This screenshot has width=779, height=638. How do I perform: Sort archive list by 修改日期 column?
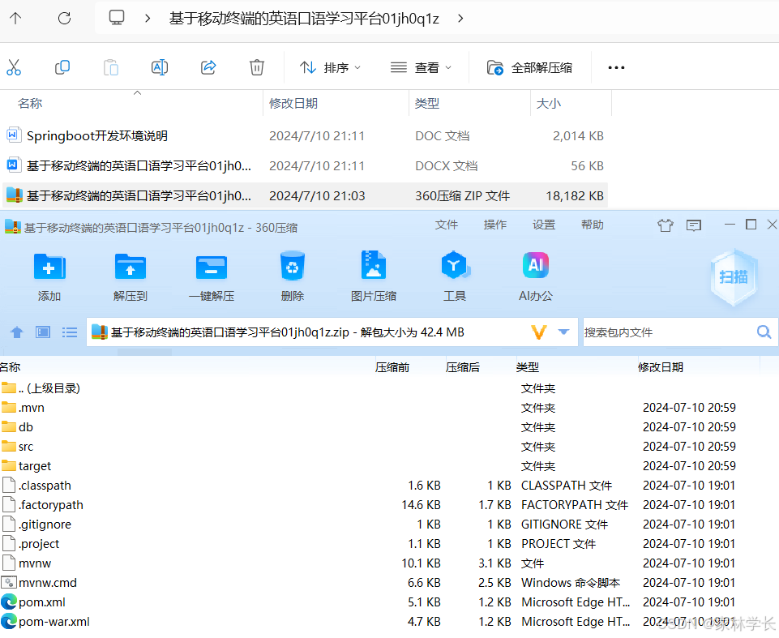[x=661, y=367]
